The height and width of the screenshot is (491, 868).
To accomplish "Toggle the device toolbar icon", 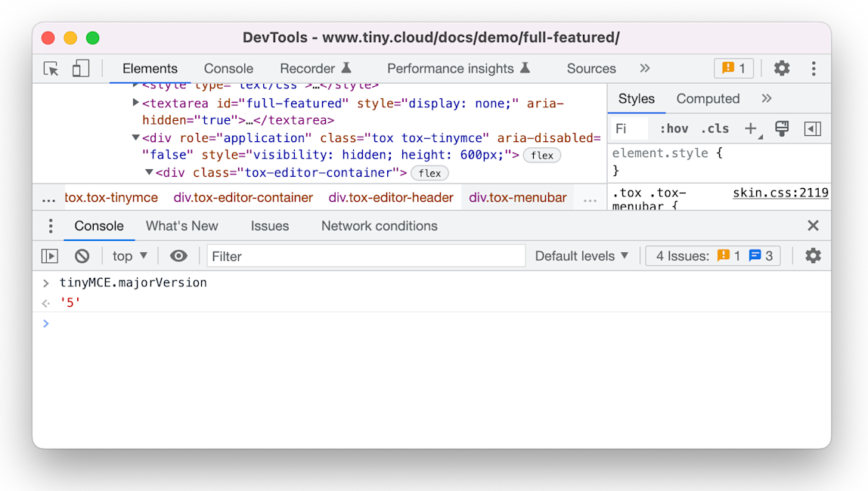I will (81, 69).
